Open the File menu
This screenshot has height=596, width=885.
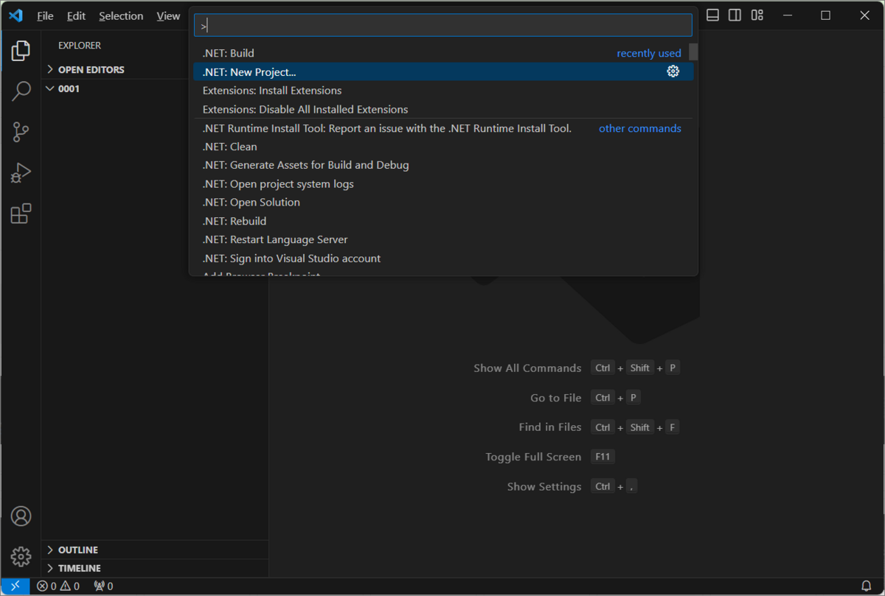(x=45, y=15)
